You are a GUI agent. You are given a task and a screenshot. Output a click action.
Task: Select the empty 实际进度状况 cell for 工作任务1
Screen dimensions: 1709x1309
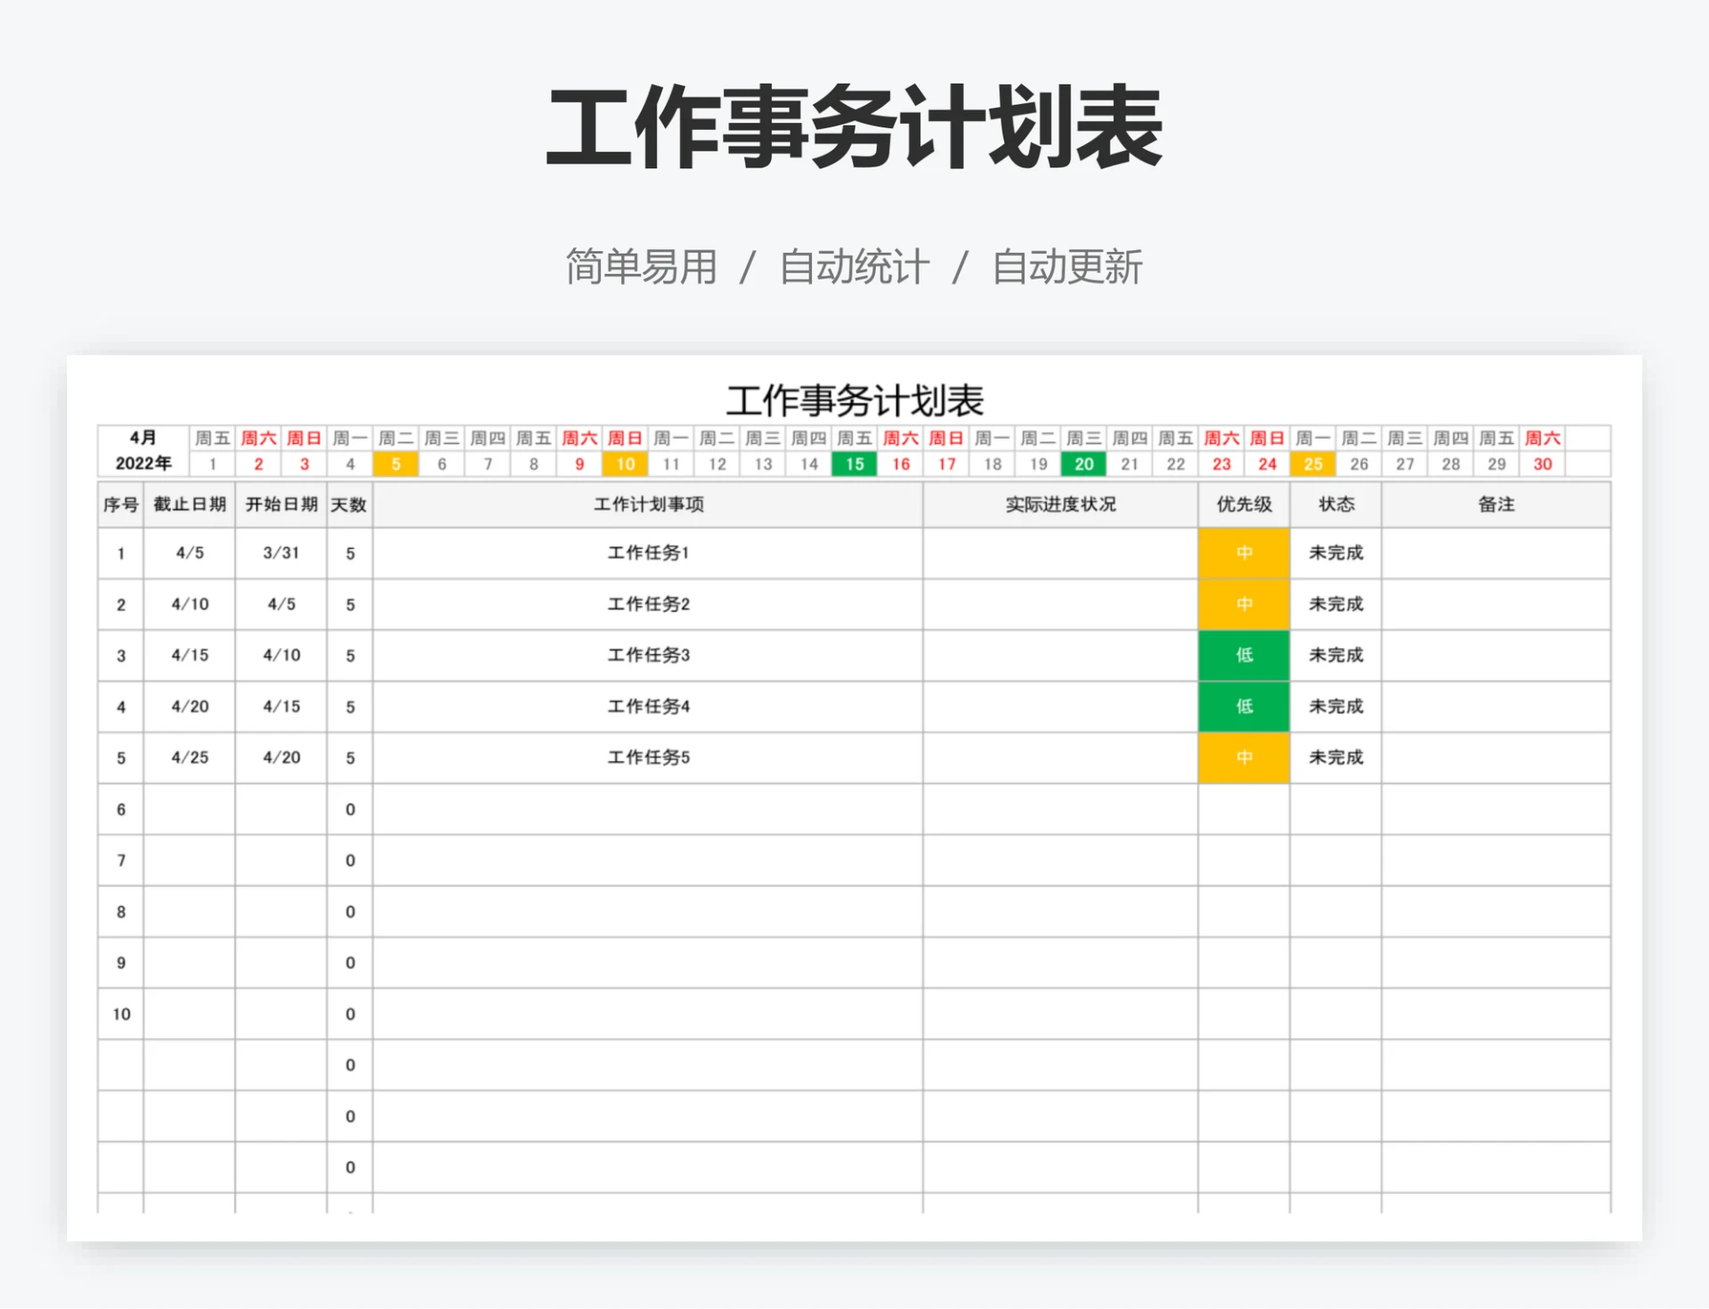pos(1059,553)
